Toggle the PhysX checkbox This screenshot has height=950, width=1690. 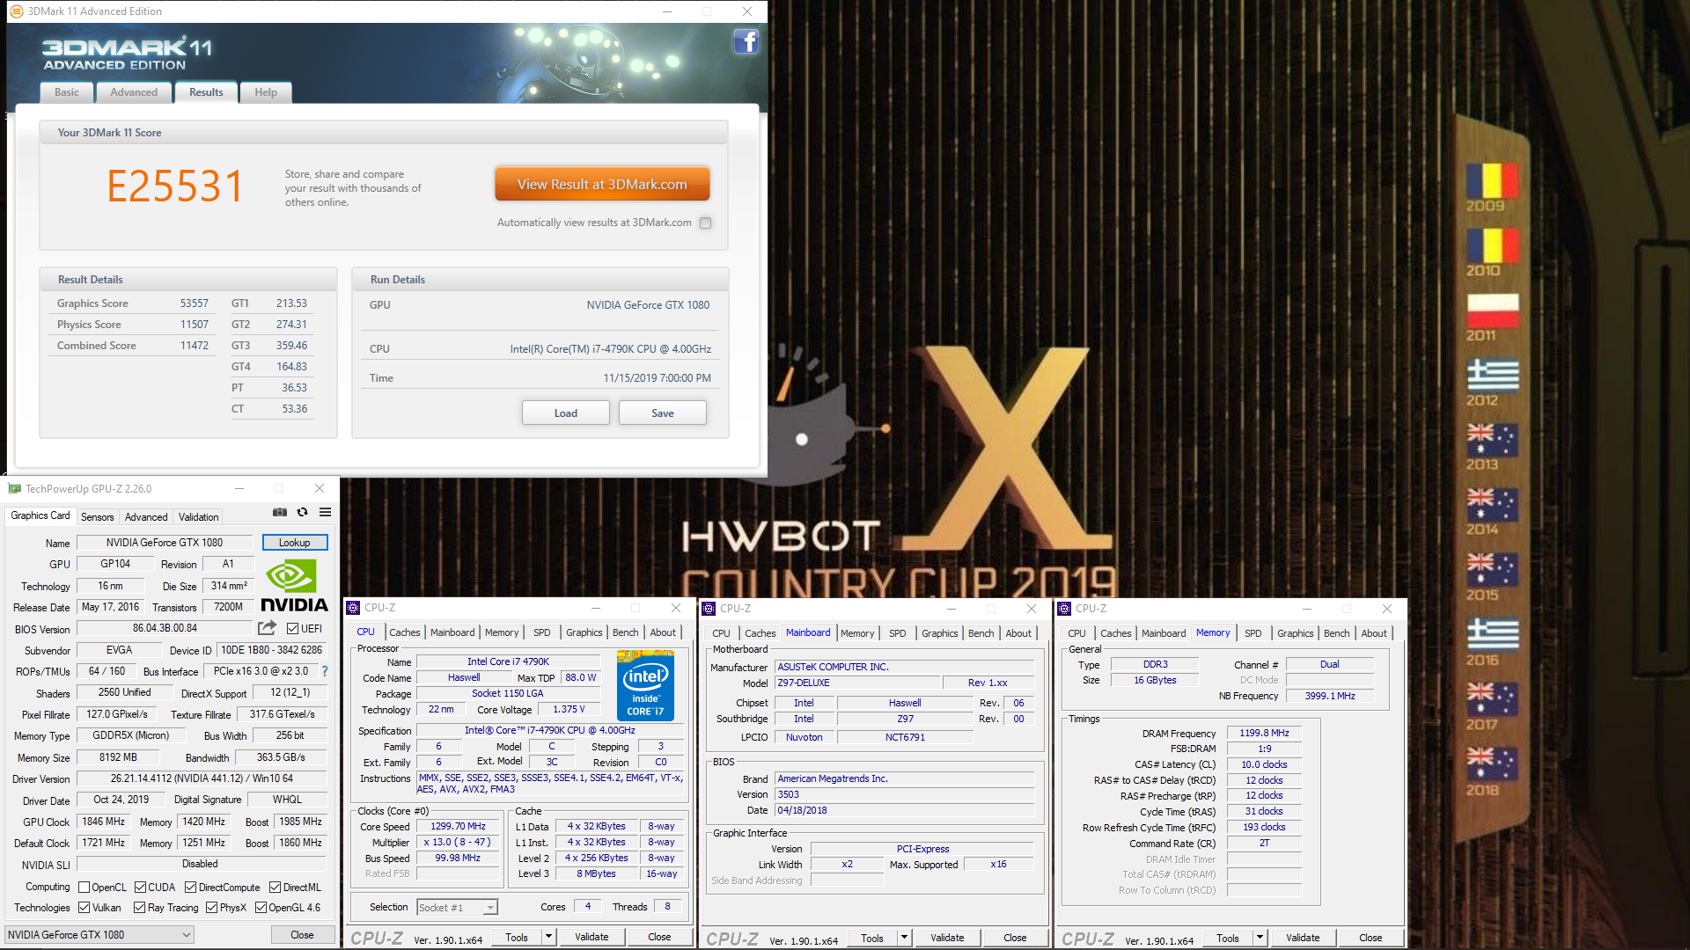[x=211, y=908]
